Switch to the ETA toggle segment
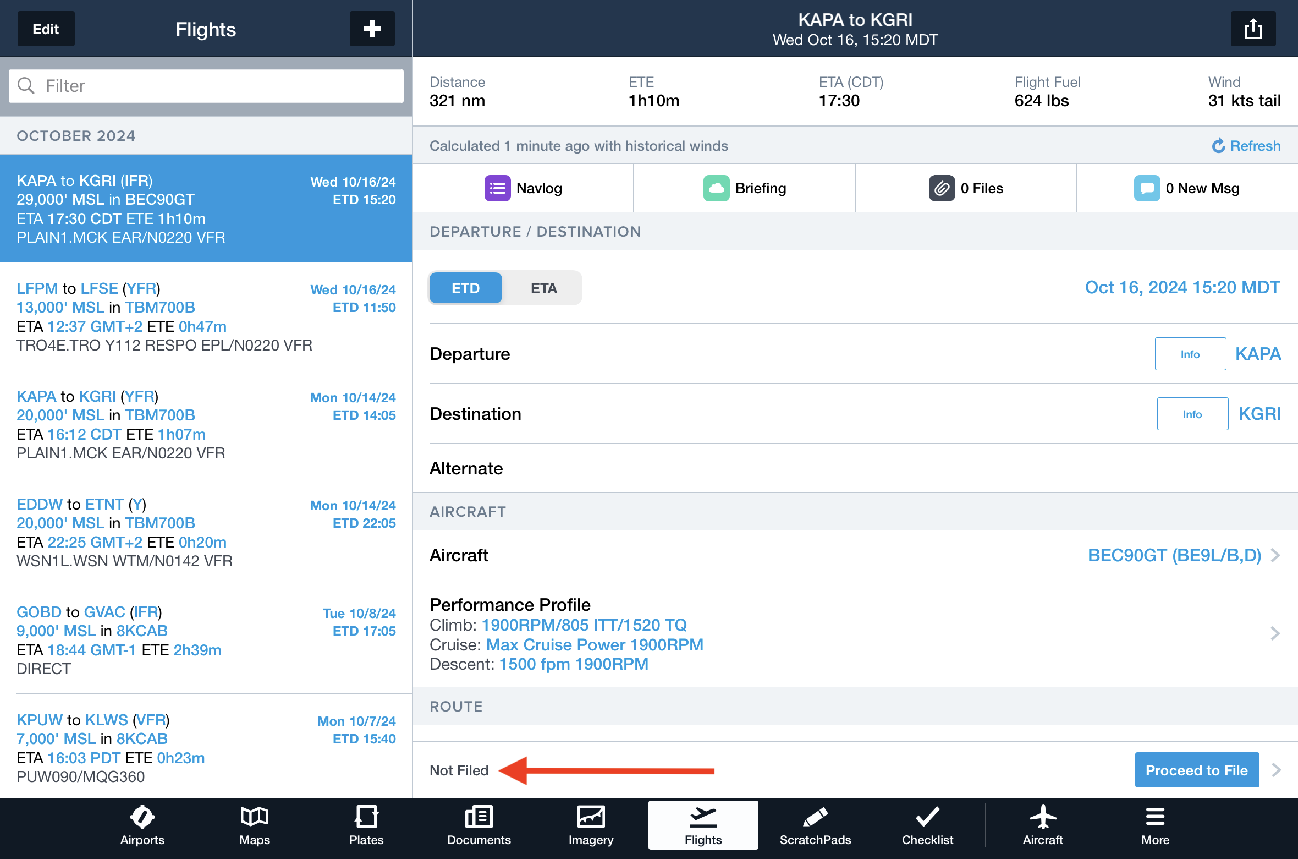This screenshot has height=859, width=1298. pyautogui.click(x=543, y=288)
